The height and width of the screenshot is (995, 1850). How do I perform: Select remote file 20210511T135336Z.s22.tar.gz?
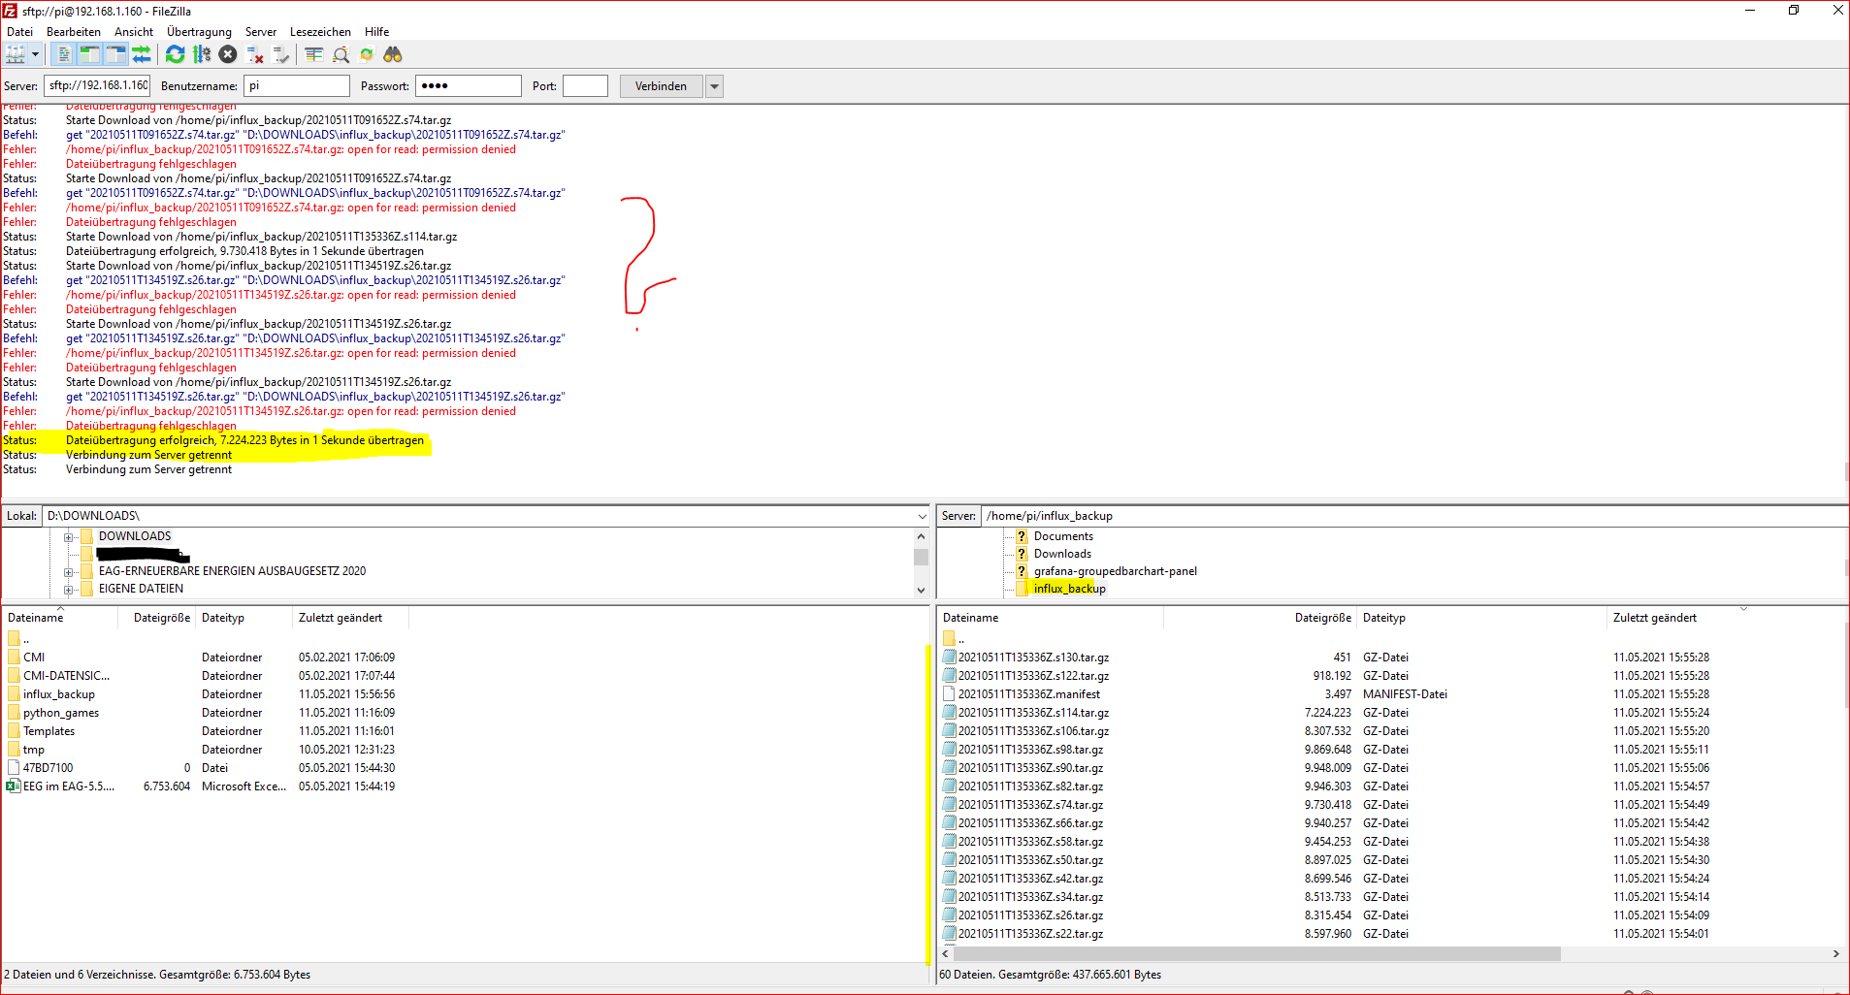tap(1030, 934)
